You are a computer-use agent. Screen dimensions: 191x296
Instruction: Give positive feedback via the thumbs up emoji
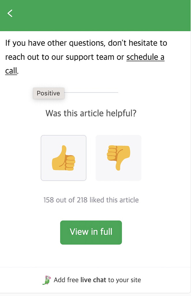(x=63, y=158)
